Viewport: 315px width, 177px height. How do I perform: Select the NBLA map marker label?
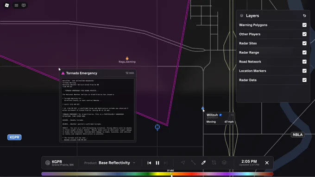click(297, 134)
